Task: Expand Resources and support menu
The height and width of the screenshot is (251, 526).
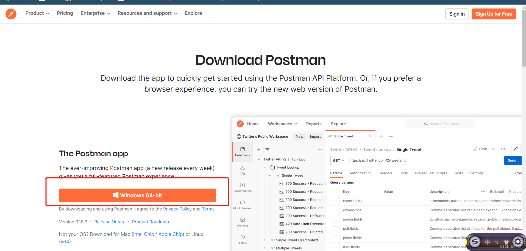Action: (147, 13)
